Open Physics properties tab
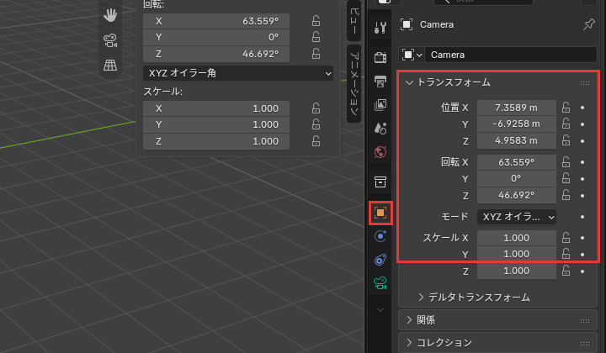 [380, 236]
